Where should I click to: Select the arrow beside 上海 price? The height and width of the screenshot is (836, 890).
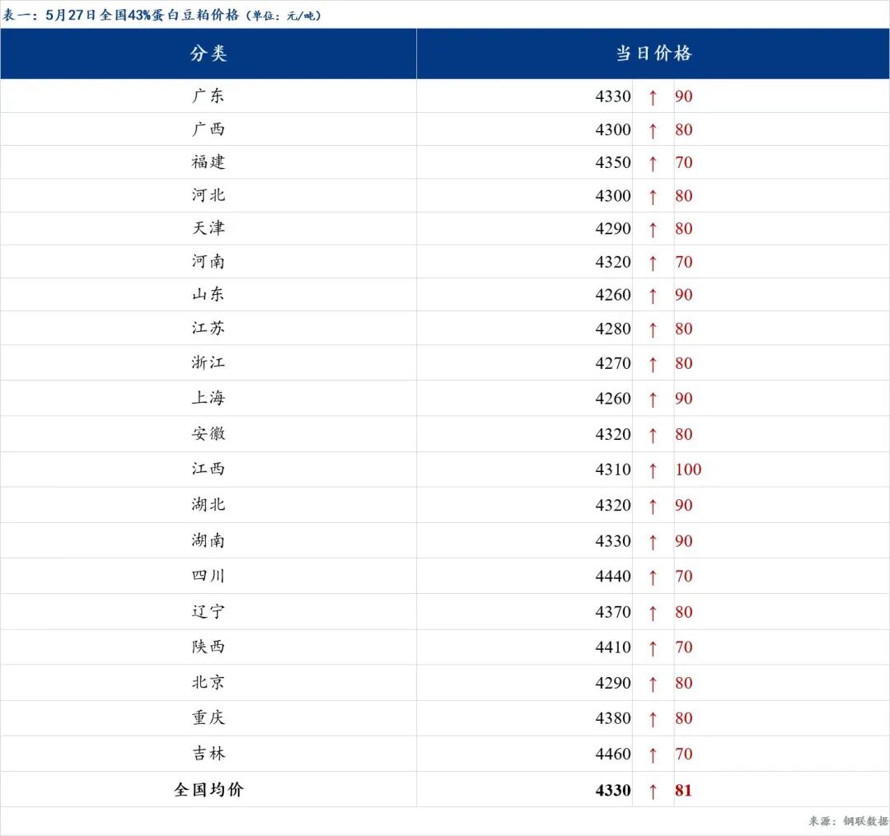click(x=653, y=398)
